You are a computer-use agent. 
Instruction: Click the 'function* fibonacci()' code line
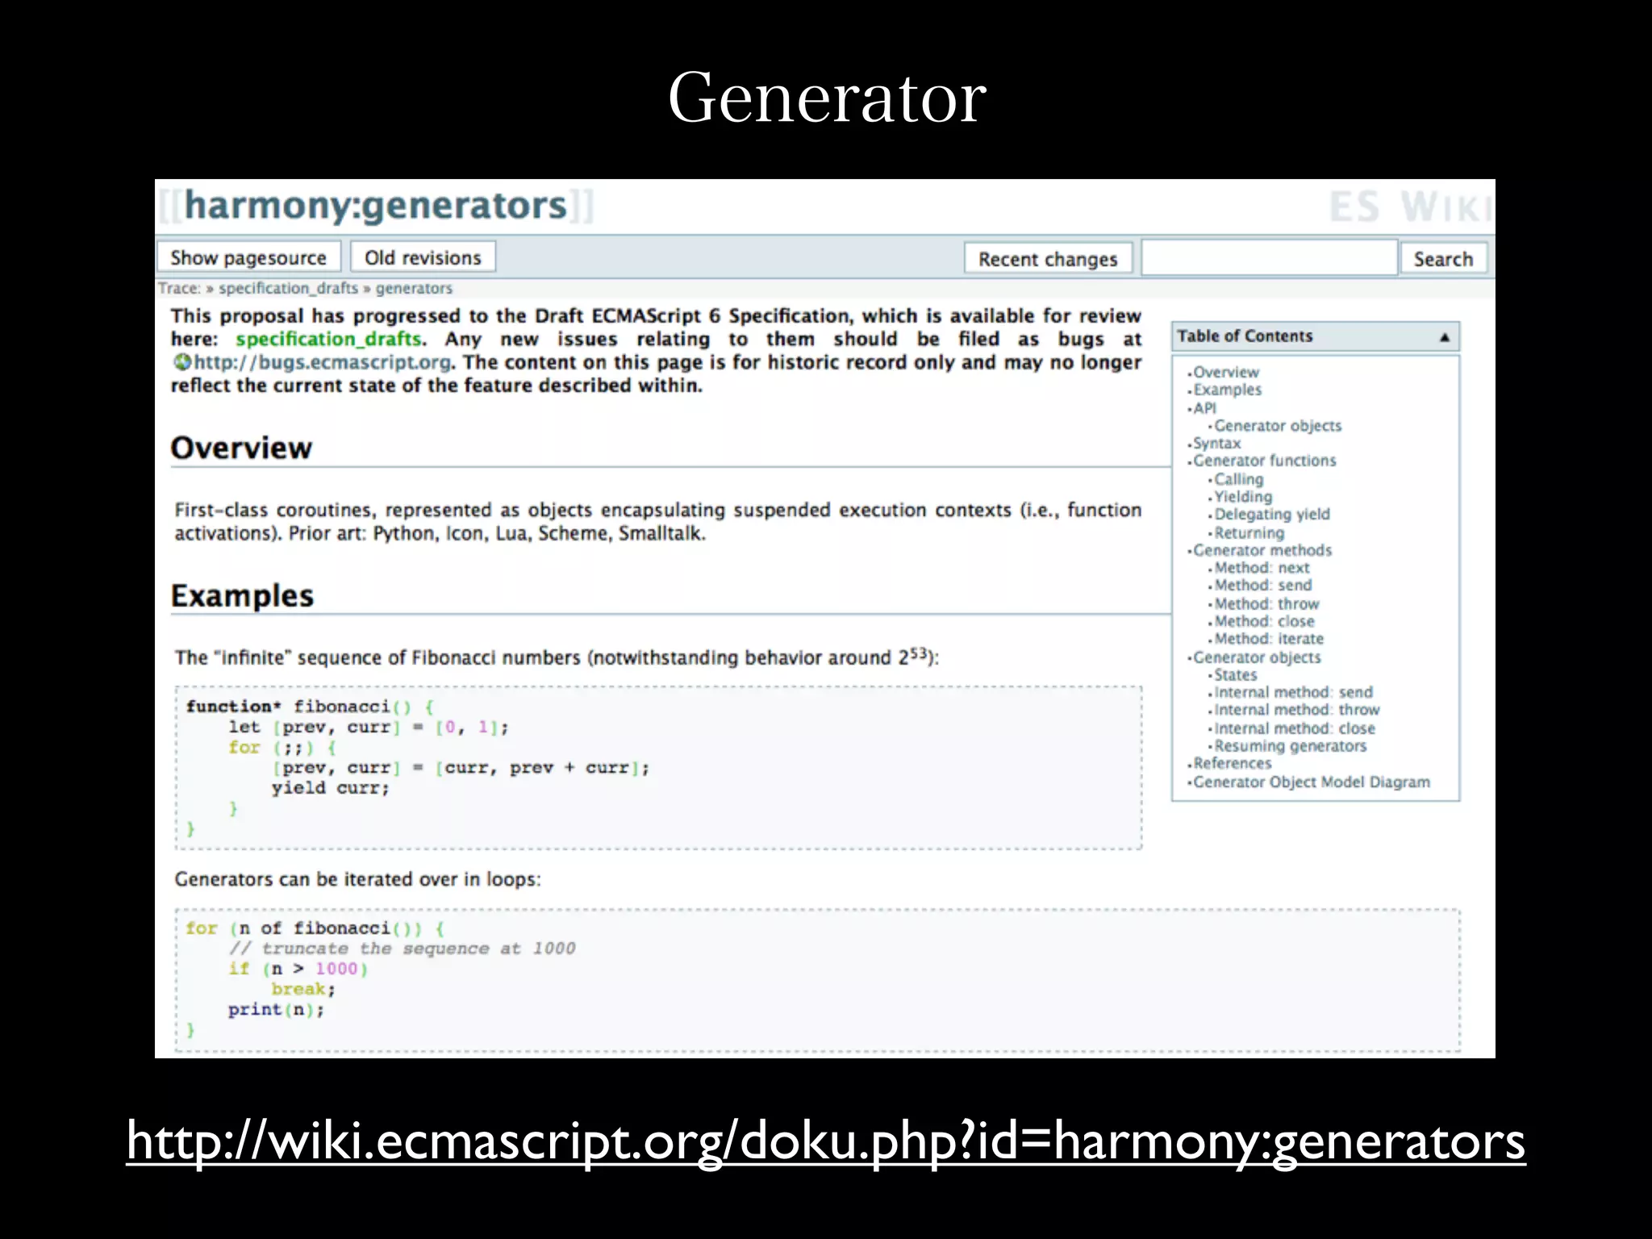coord(311,707)
